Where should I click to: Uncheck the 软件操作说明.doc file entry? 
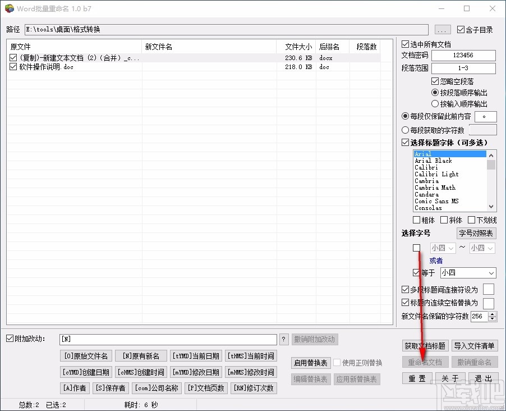pos(12,67)
